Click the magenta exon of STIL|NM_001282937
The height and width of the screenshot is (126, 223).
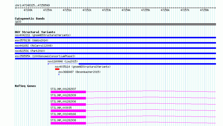pyautogui.click(x=68, y=92)
